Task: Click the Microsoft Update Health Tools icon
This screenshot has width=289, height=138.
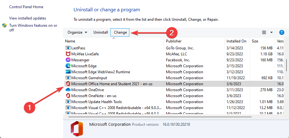Action: tap(68, 102)
